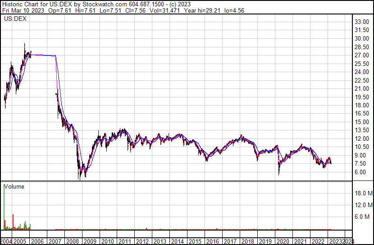
Task: Click the Cl=7.56 close value
Action: [135, 10]
